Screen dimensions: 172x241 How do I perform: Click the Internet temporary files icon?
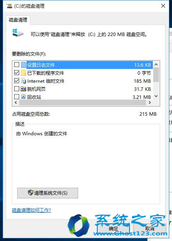pos(23,81)
